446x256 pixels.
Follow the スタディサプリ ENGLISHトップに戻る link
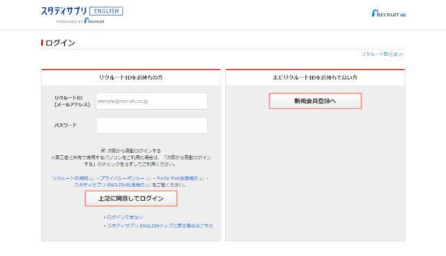[x=160, y=225]
